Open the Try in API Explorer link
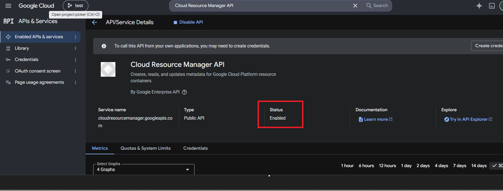The height and width of the screenshot is (191, 503). click(x=468, y=119)
